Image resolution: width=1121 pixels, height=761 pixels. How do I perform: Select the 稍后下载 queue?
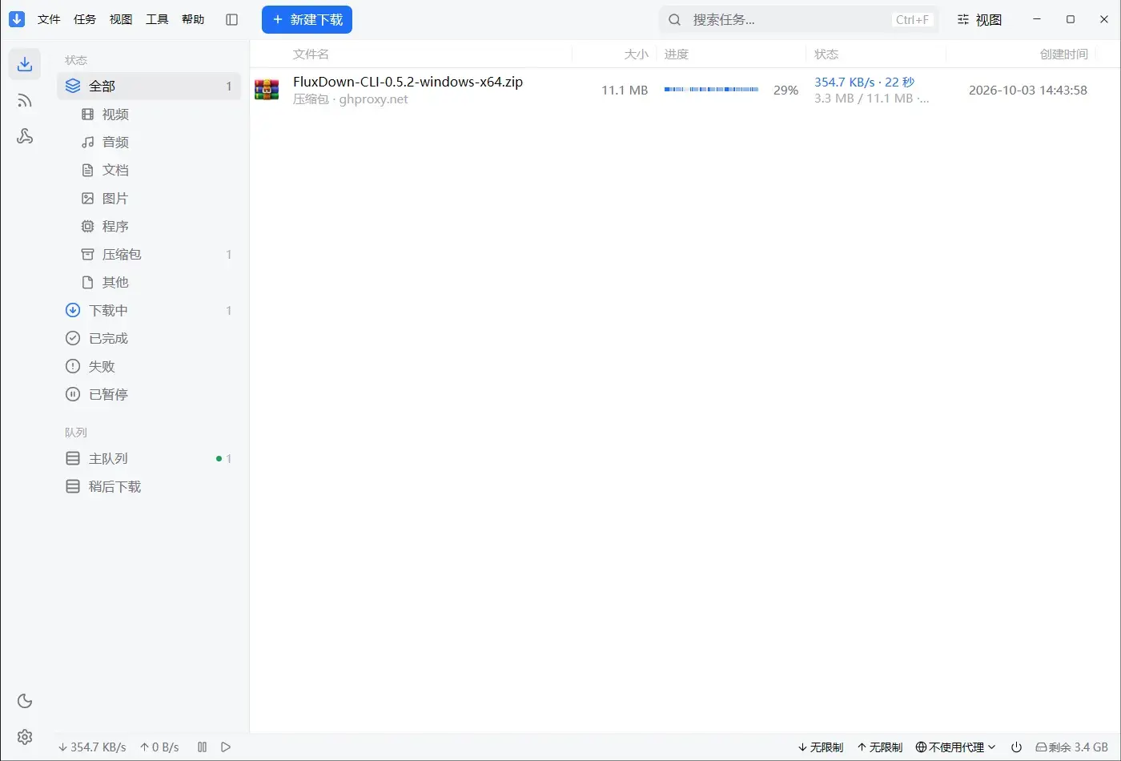click(x=149, y=486)
